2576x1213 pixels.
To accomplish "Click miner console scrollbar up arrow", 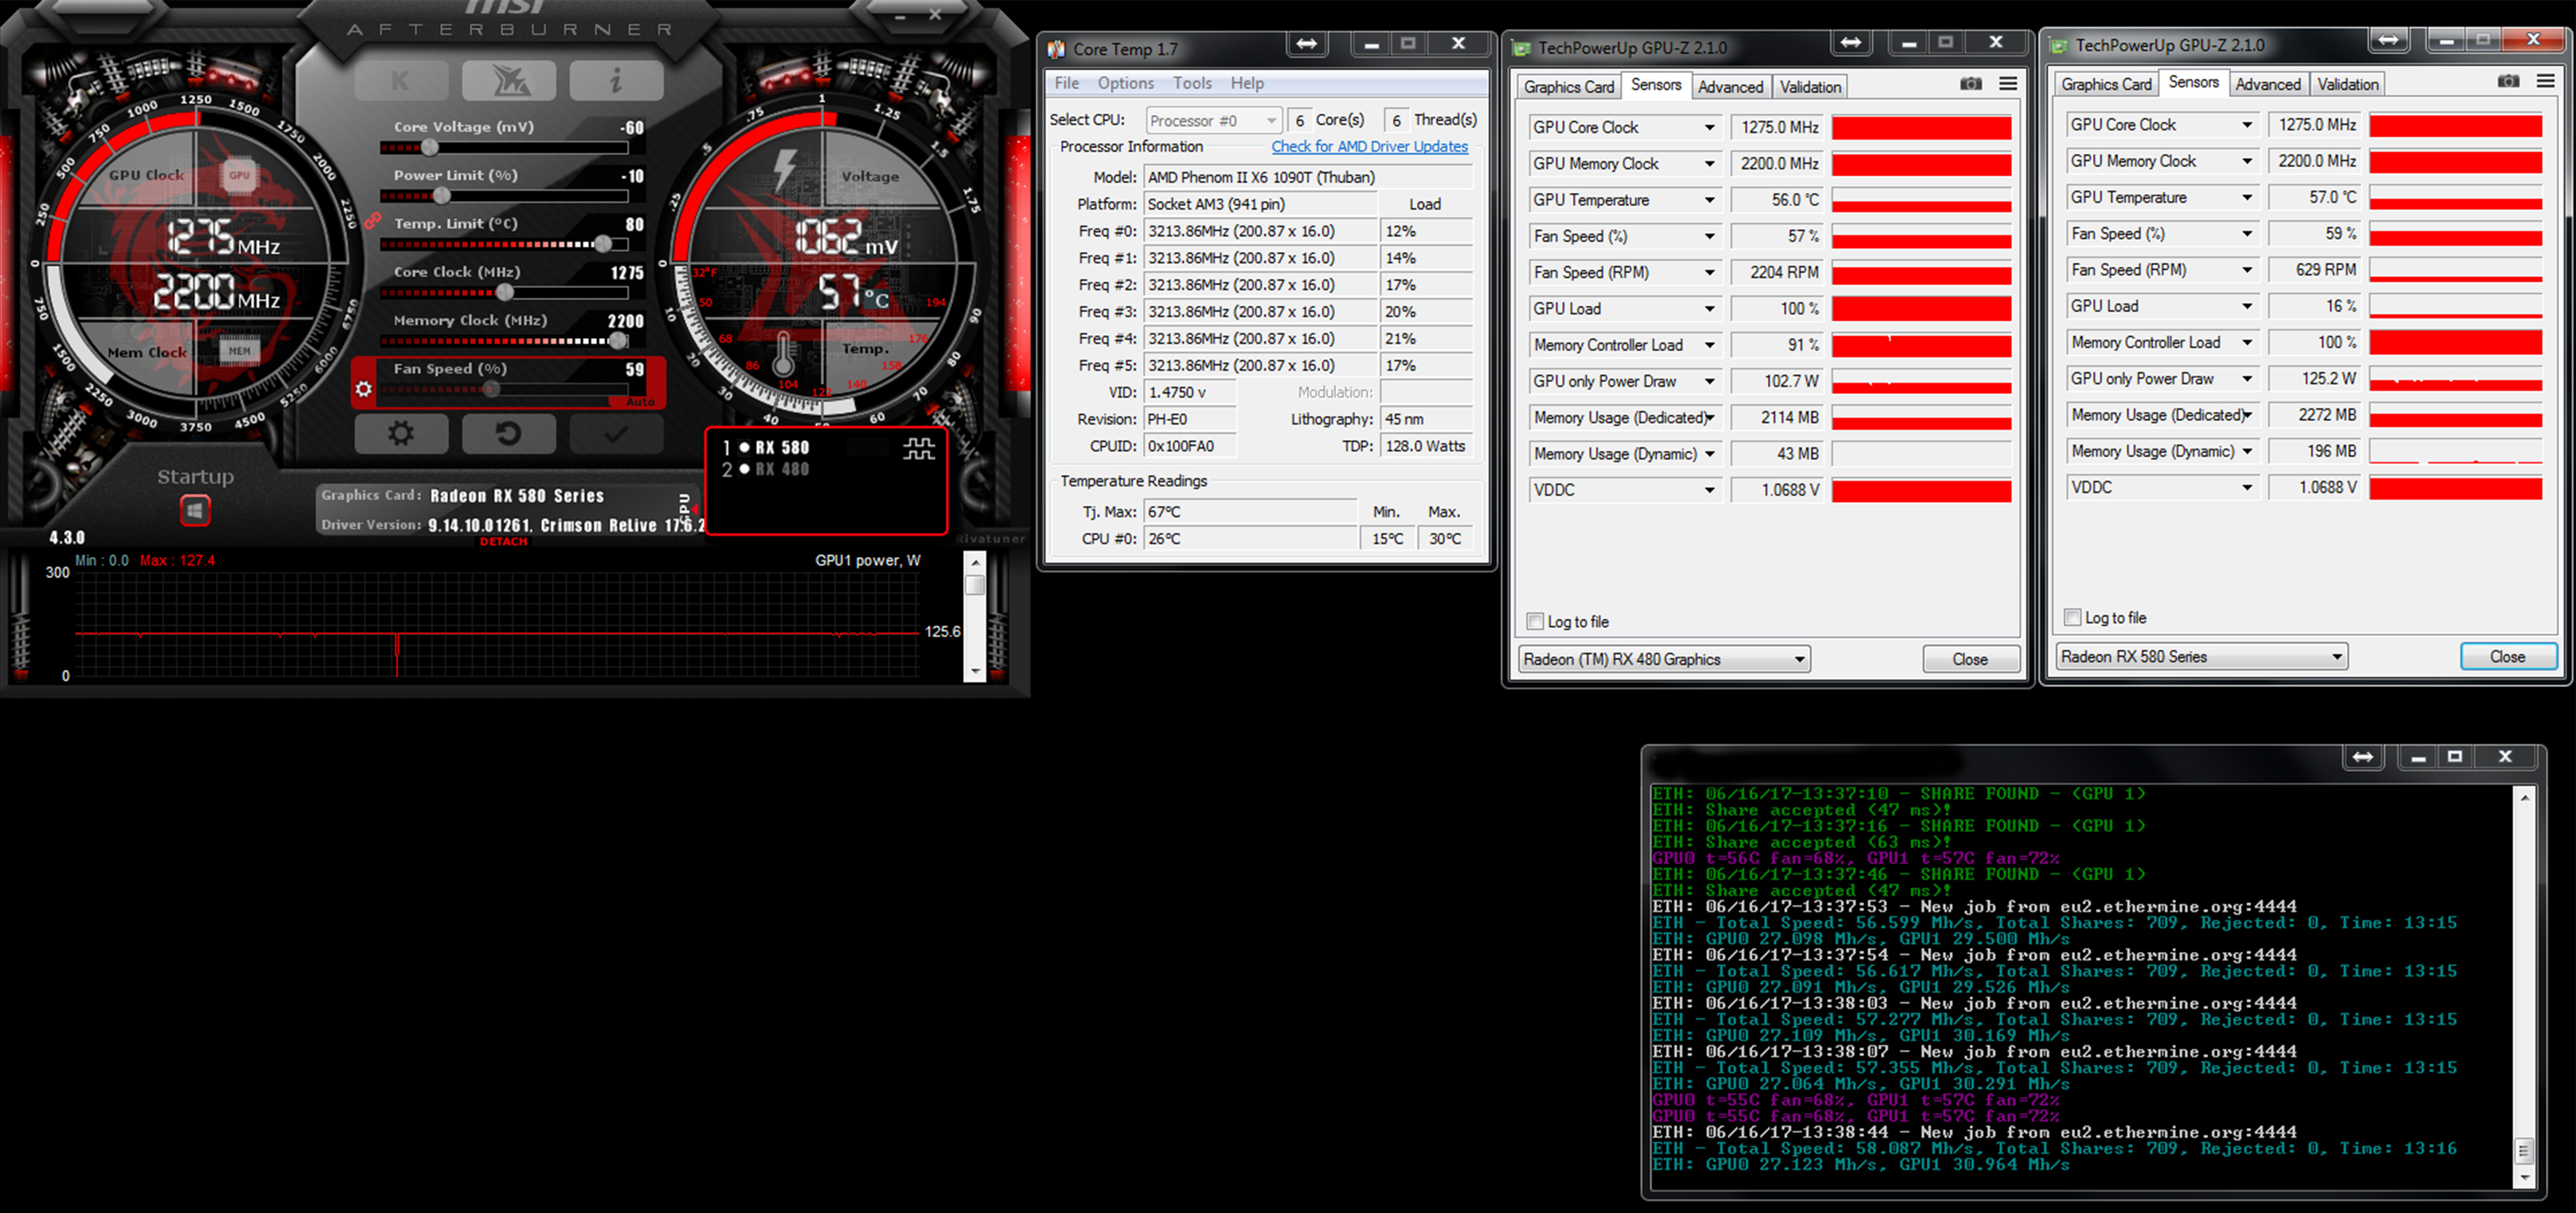I will pyautogui.click(x=2524, y=797).
